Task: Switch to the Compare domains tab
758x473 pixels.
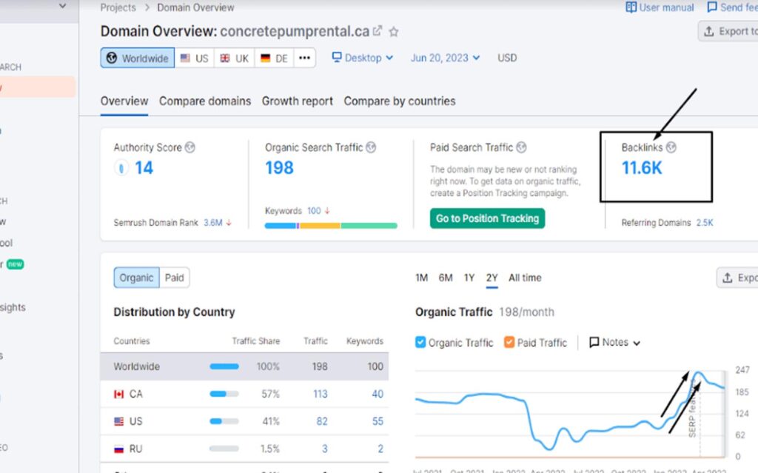Action: point(205,101)
